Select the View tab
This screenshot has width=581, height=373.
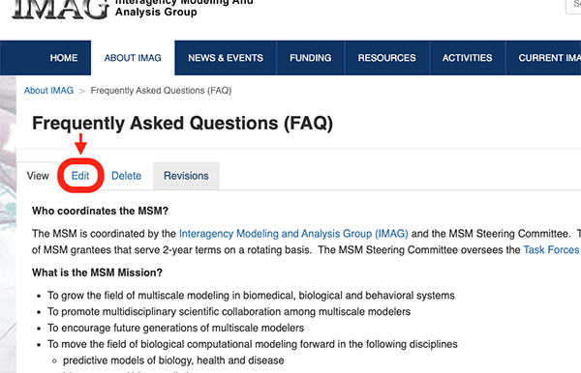coord(38,176)
